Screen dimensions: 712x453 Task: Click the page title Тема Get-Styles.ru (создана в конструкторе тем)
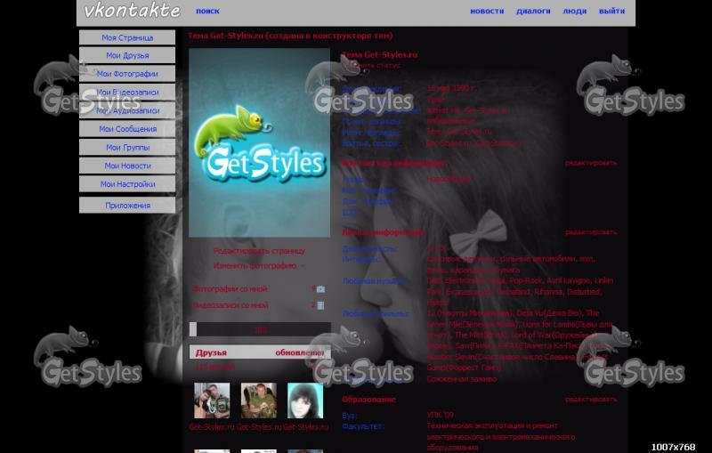(291, 36)
